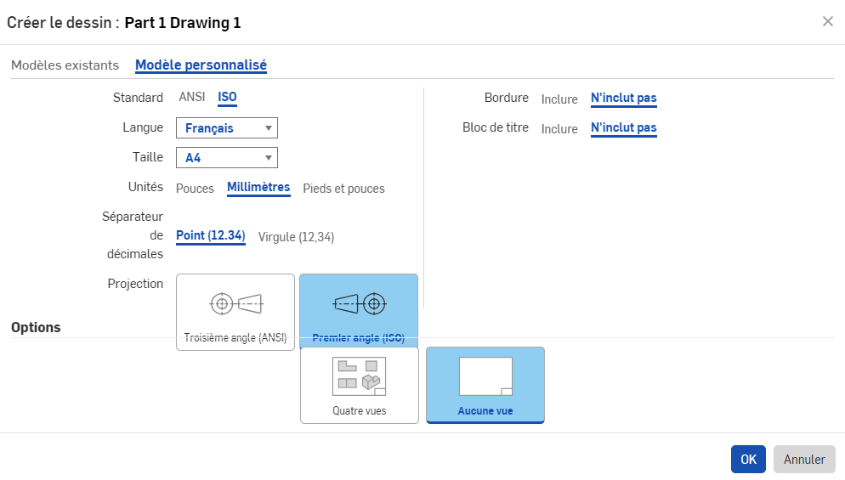Open the Taille A4 dropdown
This screenshot has width=845, height=480.
click(227, 158)
